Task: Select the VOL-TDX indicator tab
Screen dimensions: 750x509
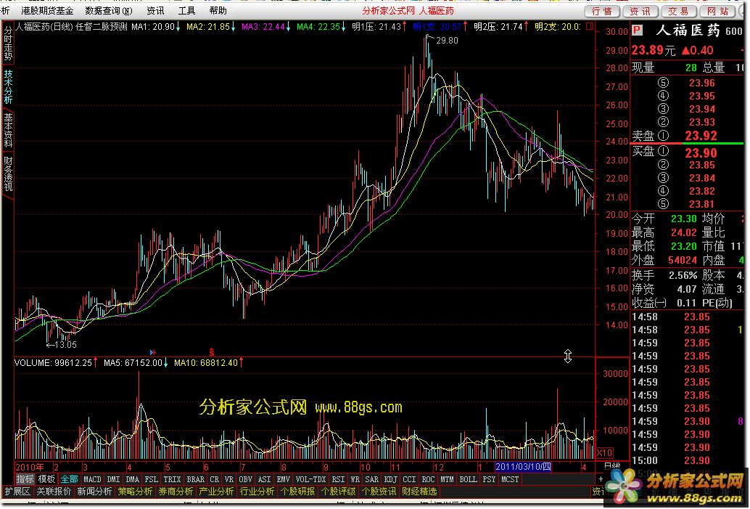Action: (311, 479)
